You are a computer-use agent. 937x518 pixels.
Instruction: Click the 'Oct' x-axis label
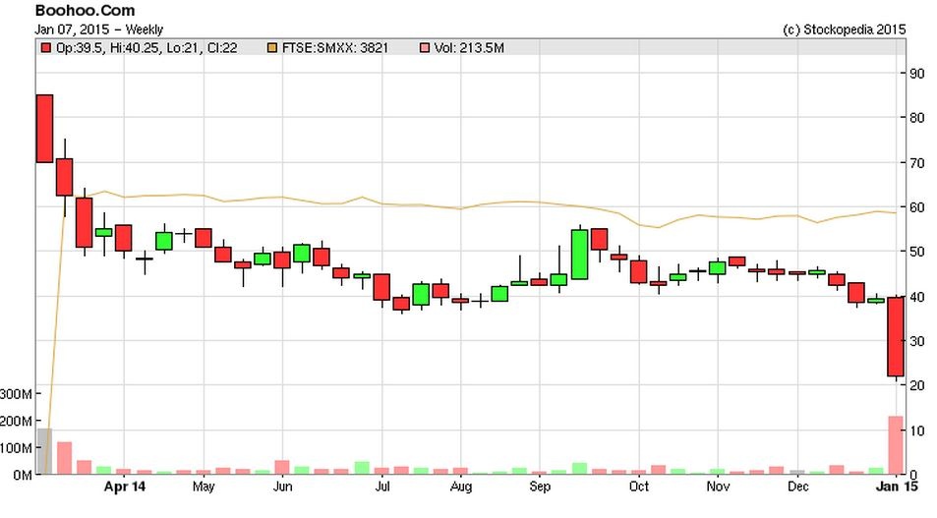tap(639, 487)
